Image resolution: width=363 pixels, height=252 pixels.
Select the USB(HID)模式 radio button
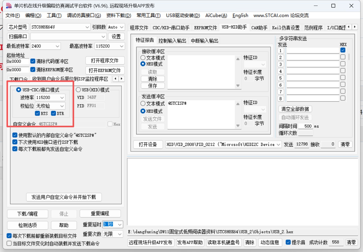coord(78,90)
